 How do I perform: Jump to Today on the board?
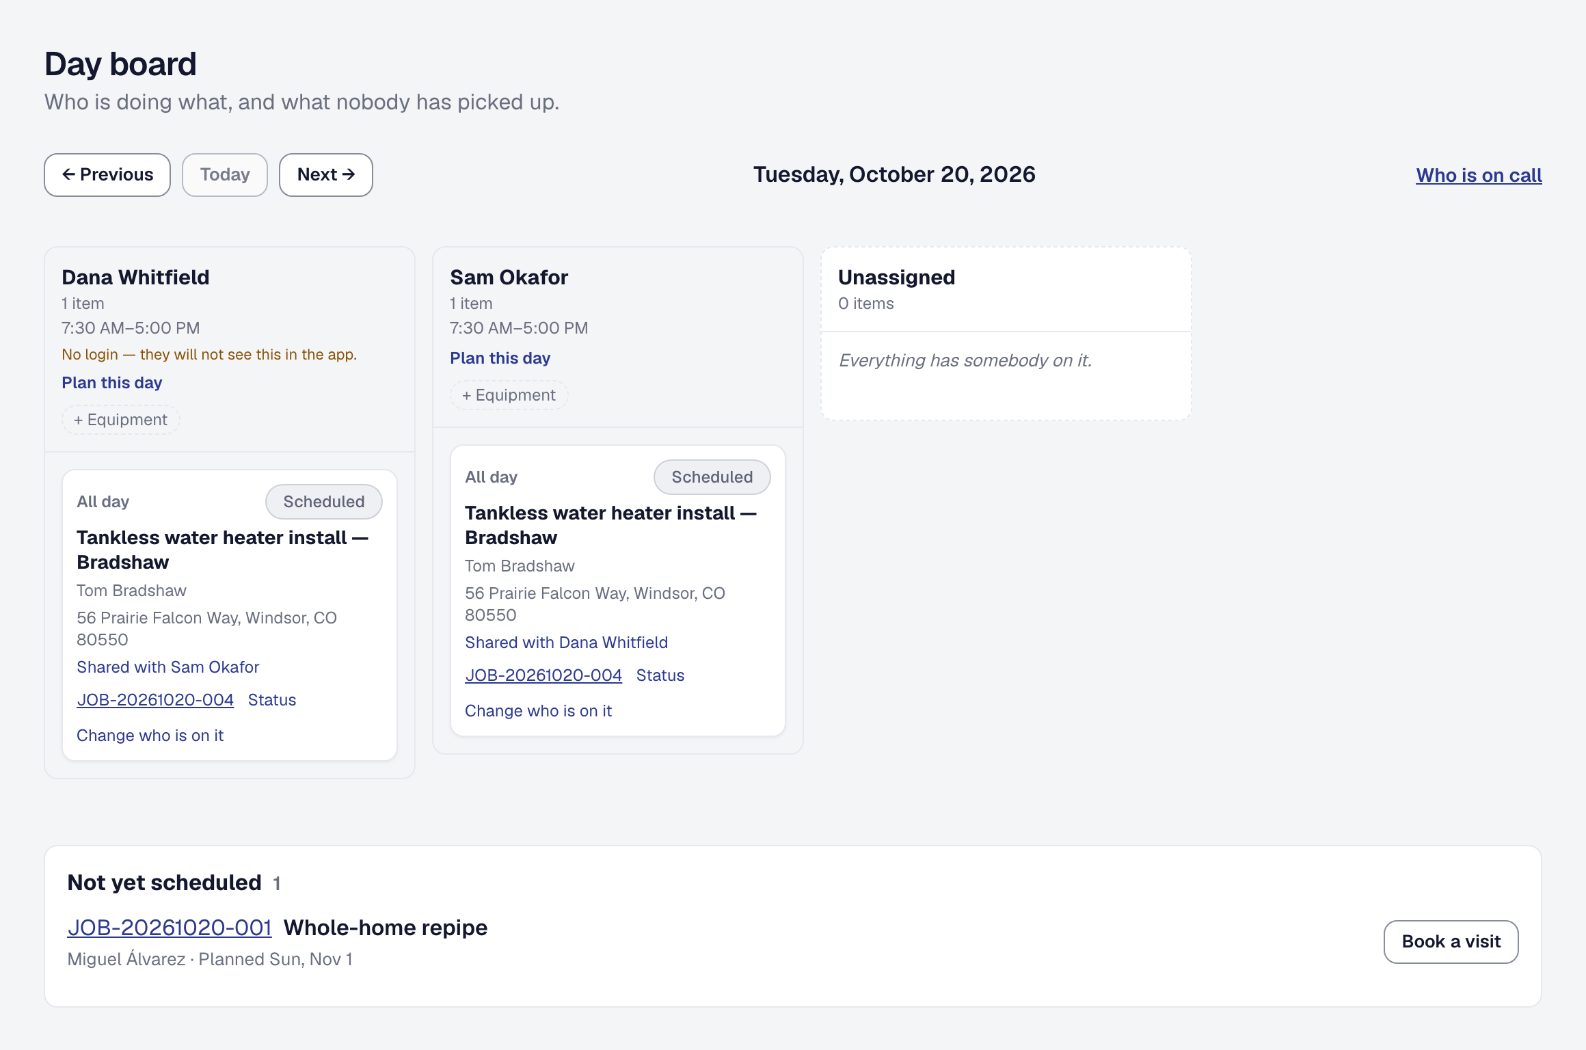(225, 175)
